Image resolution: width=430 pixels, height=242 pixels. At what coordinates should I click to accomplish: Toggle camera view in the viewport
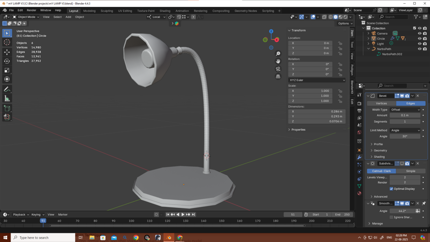pyautogui.click(x=278, y=69)
